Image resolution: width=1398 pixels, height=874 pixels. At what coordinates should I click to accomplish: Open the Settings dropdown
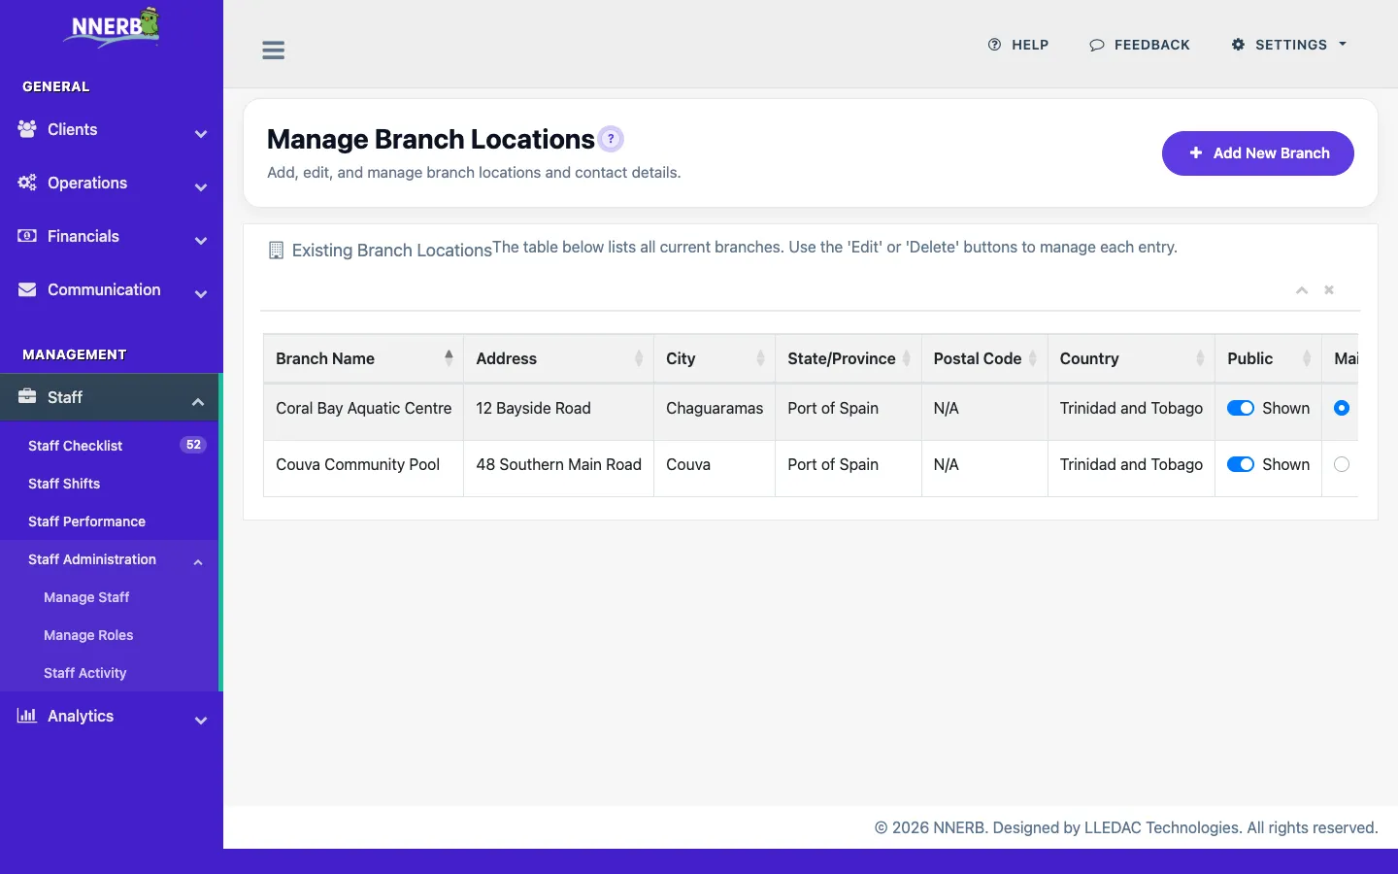[1288, 45]
